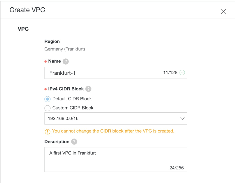The height and width of the screenshot is (183, 235).
Task: Focus the Name field containing Frankfurt-1
Action: [x=103, y=73]
